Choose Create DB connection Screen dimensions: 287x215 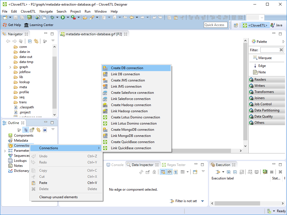(136, 68)
